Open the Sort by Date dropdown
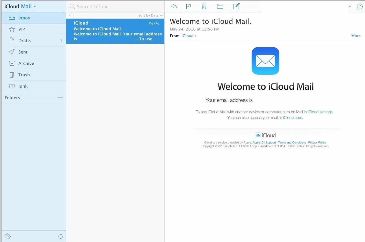The image size is (365, 242). click(150, 15)
